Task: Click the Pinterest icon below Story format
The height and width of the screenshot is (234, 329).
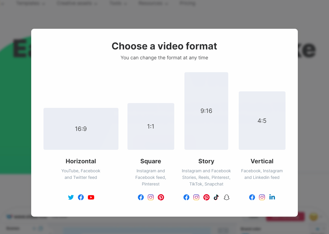Action: pos(206,197)
